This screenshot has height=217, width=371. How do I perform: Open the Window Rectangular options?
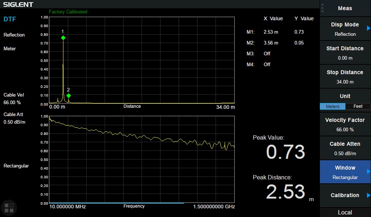pos(345,172)
